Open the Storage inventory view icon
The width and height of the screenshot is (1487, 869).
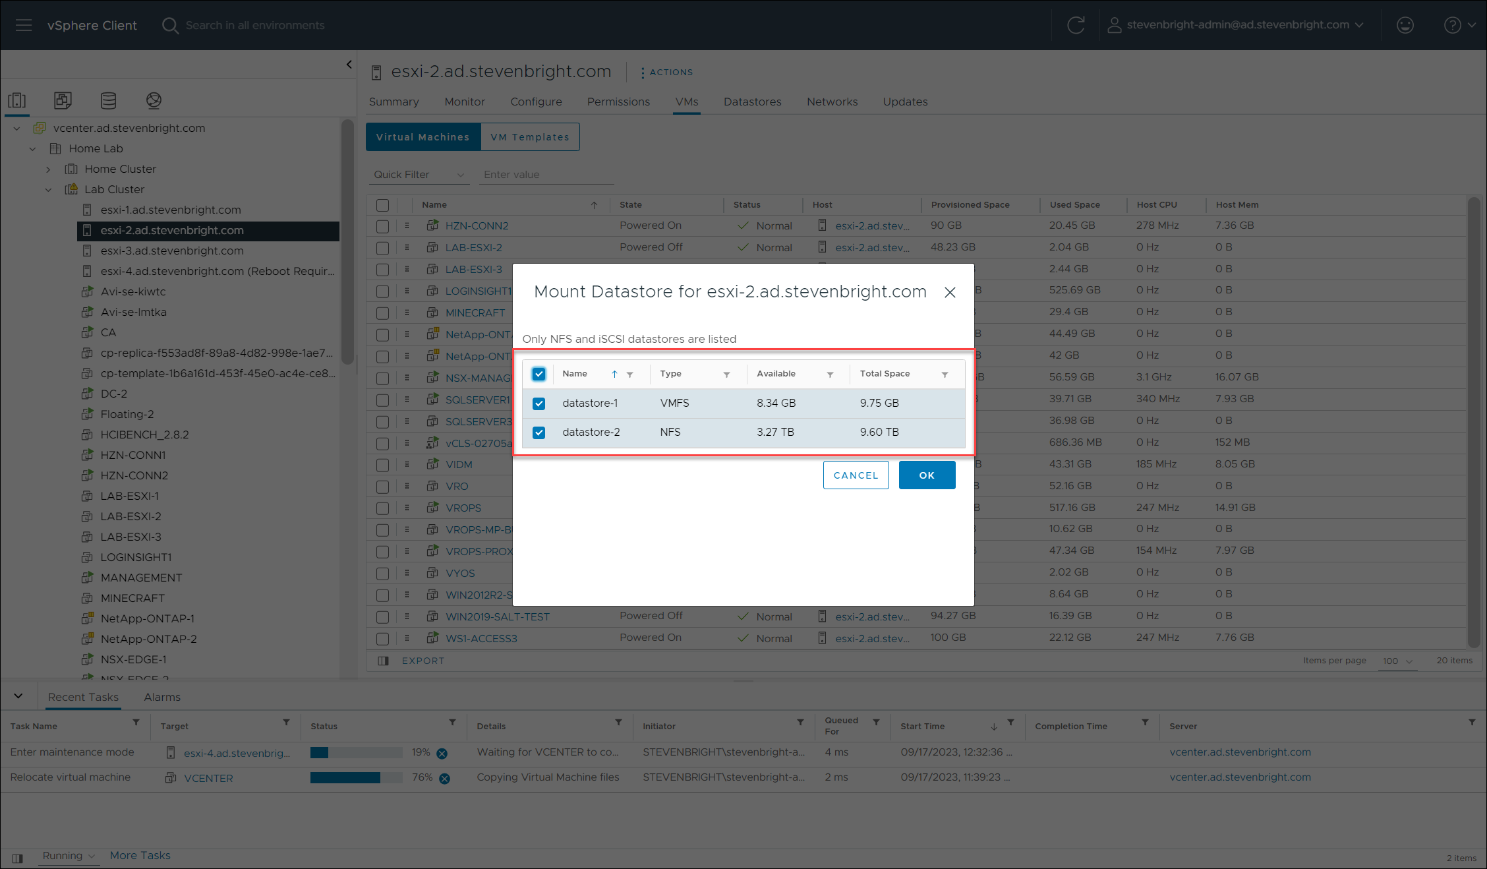(x=108, y=100)
